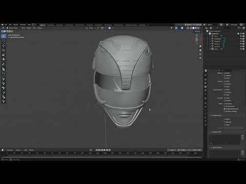This screenshot has height=184, width=246.
Task: Collapse the Collection tree in outliner
Action: pyautogui.click(x=208, y=34)
